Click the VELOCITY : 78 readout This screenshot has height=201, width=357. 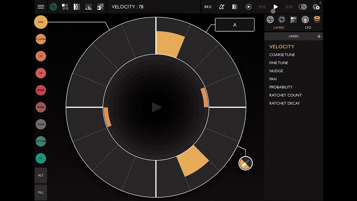click(x=127, y=7)
